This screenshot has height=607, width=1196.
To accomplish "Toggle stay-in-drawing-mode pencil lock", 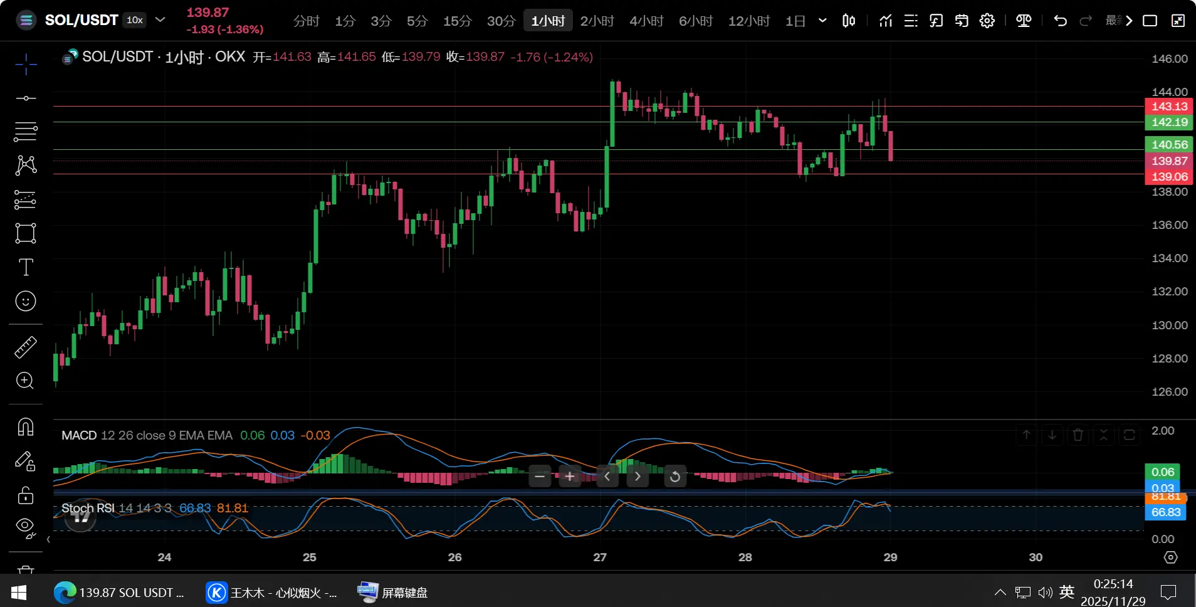I will [26, 462].
